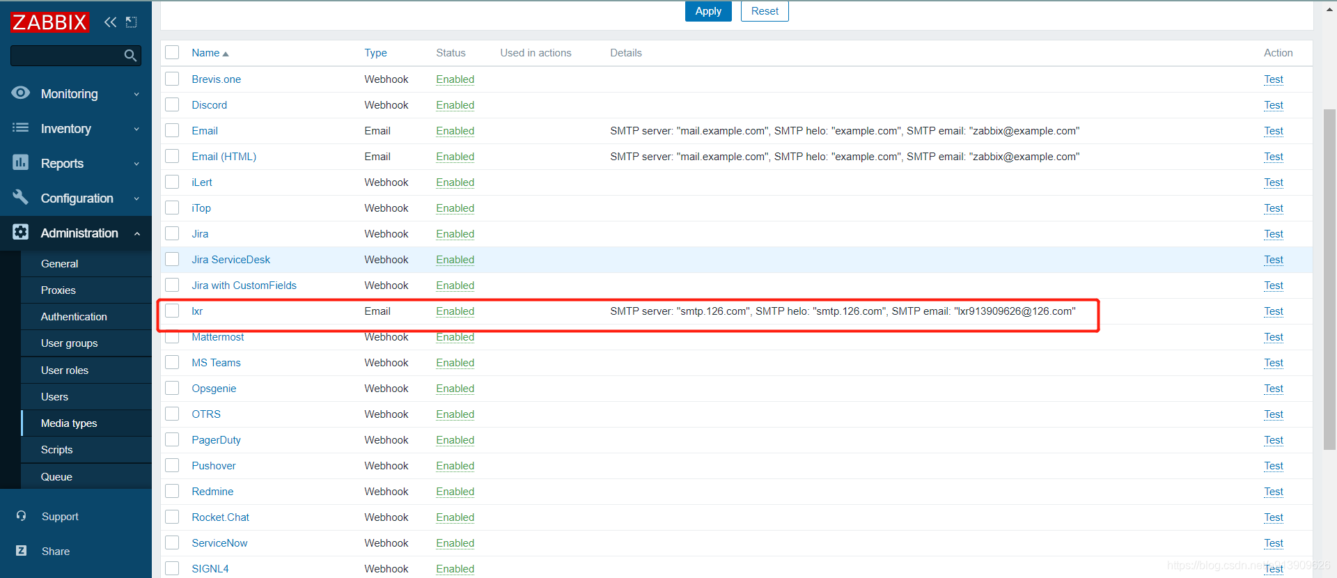Viewport: 1337px width, 578px height.
Task: Toggle the select-all checkbox in the table header
Action: [172, 52]
